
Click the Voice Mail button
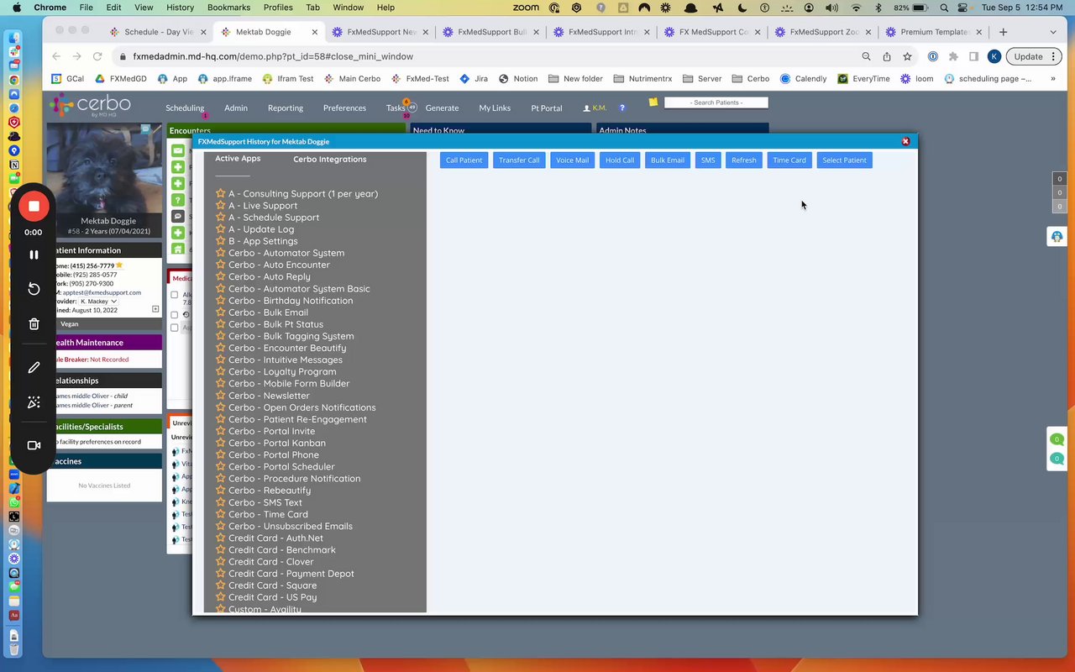572,160
